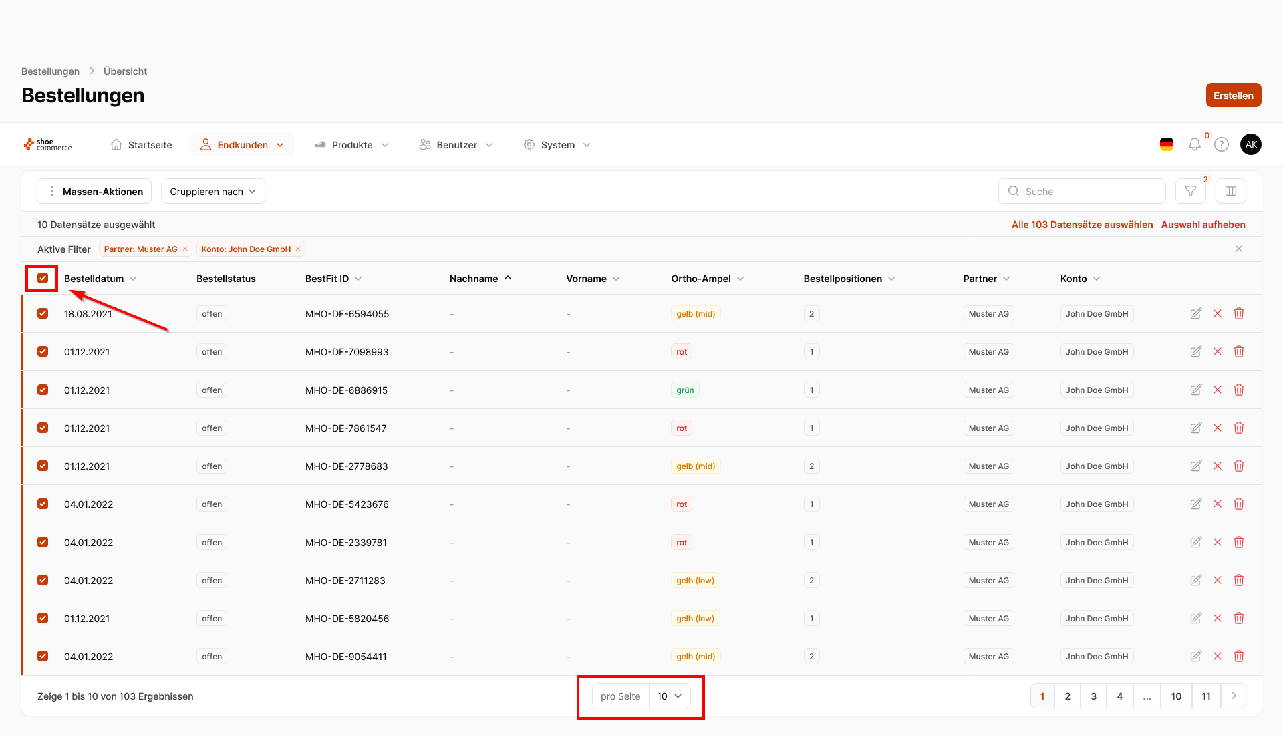
Task: Open the help question mark icon
Action: coord(1222,144)
